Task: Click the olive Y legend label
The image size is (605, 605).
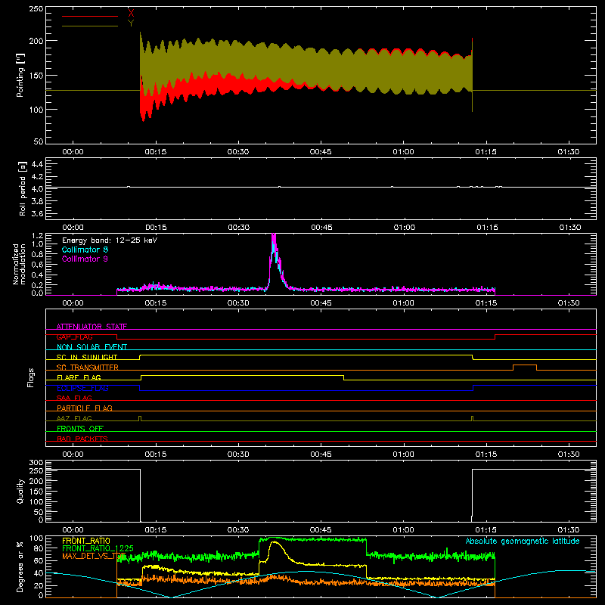Action: (131, 23)
